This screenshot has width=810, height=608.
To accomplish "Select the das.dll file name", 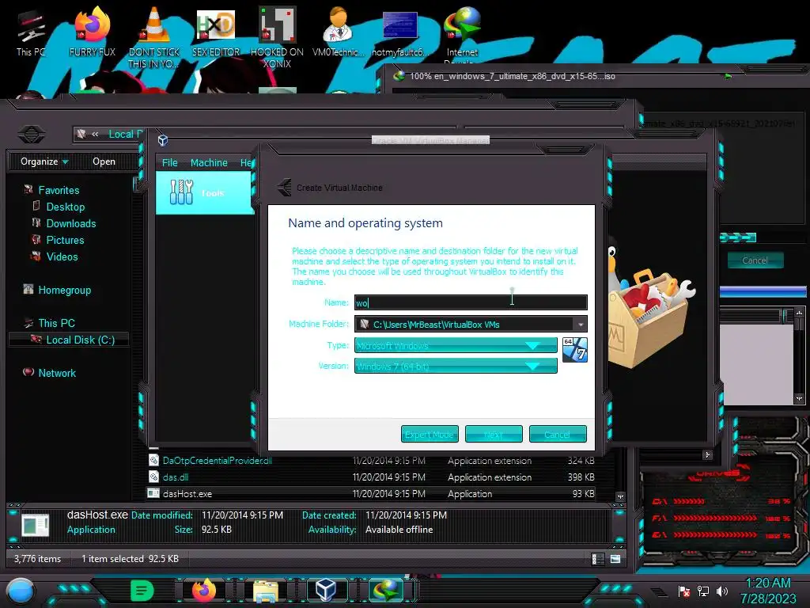I will click(176, 477).
